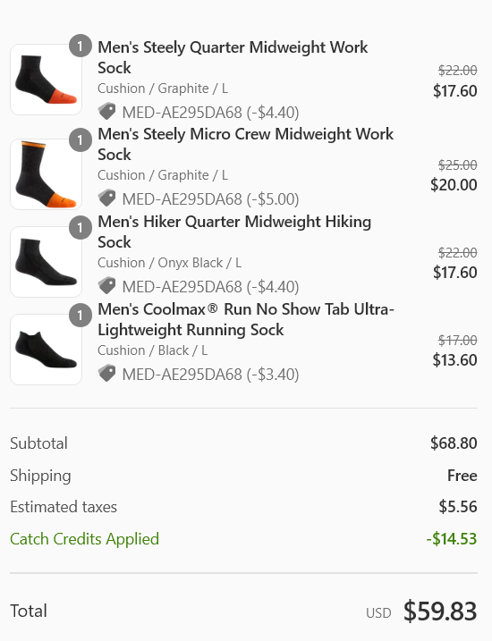
Task: Click the Catch Credits Applied label
Action: coord(85,539)
